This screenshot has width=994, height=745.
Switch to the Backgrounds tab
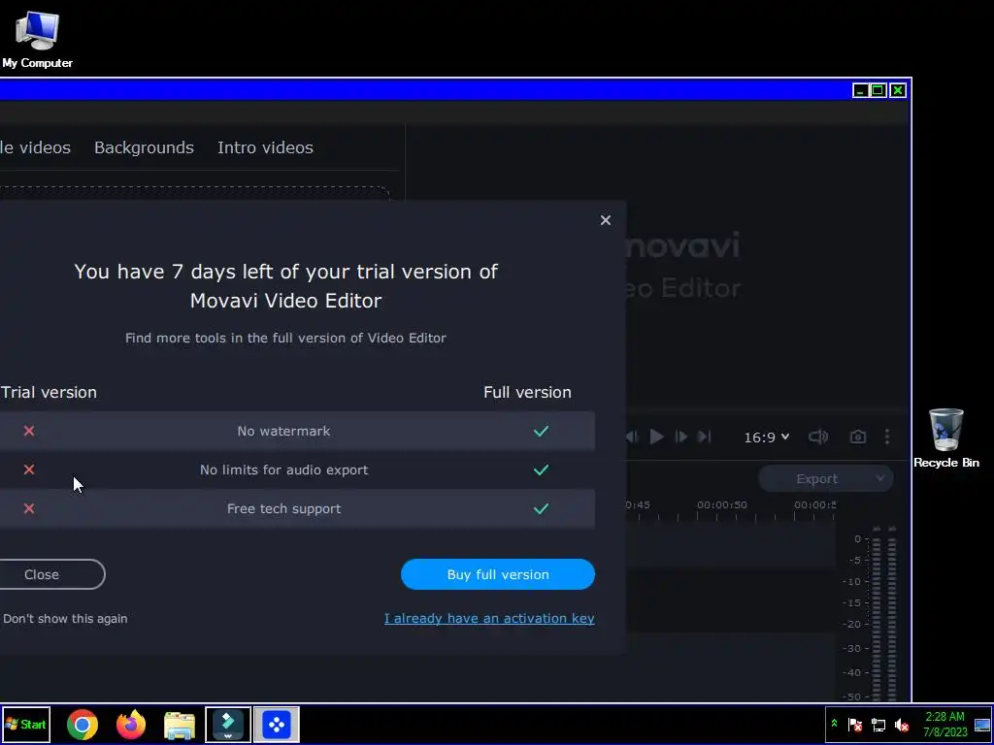tap(144, 147)
